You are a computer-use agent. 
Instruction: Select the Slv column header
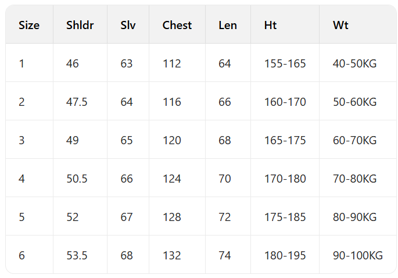pyautogui.click(x=127, y=25)
